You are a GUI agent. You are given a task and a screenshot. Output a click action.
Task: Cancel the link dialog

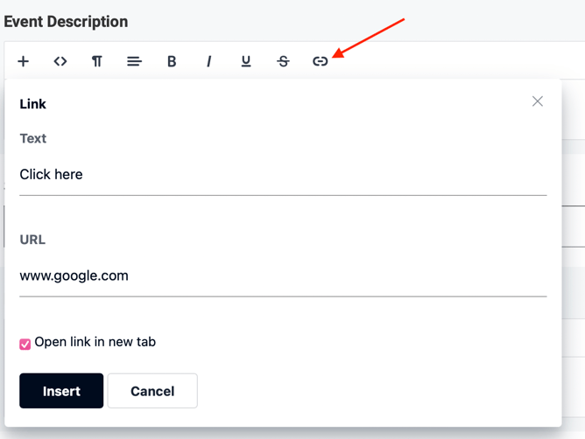(152, 391)
